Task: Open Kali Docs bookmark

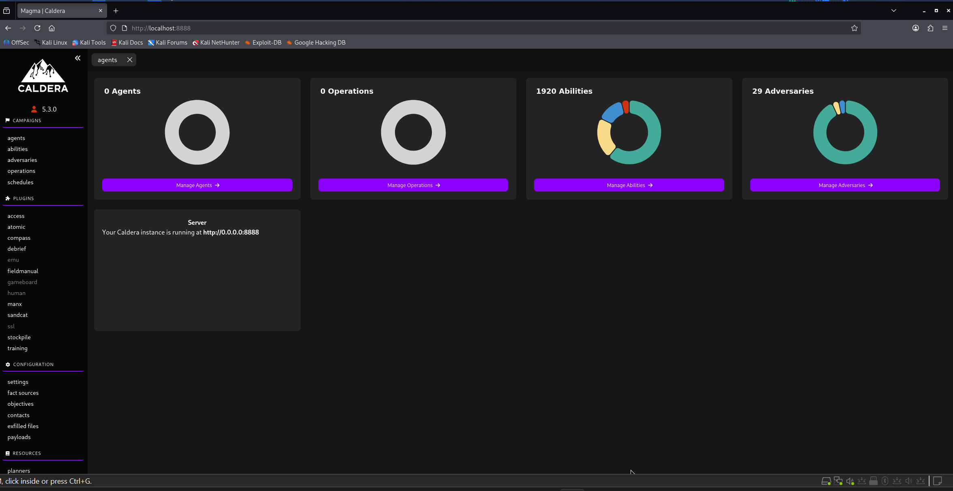Action: coord(127,43)
